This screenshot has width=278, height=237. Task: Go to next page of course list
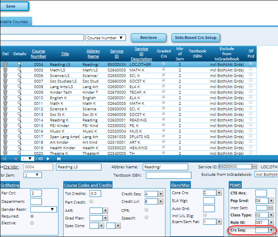(x=48, y=158)
